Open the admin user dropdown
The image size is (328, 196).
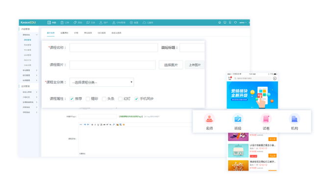(243, 23)
